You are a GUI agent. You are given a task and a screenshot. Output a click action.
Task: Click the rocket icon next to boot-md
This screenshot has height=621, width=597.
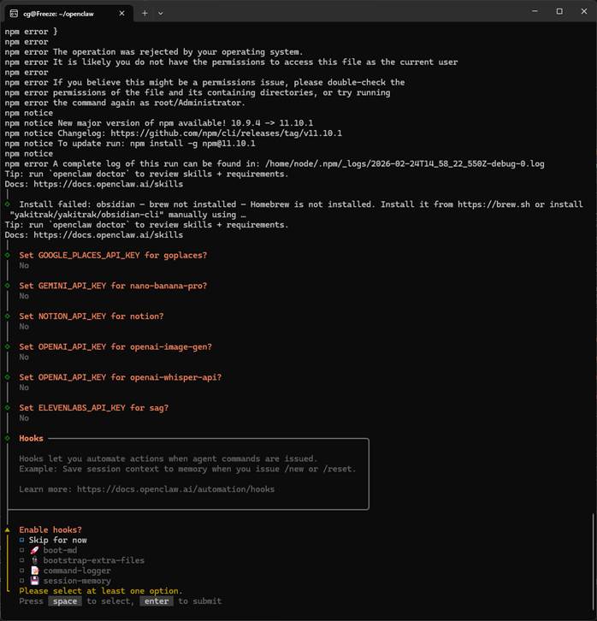click(34, 550)
